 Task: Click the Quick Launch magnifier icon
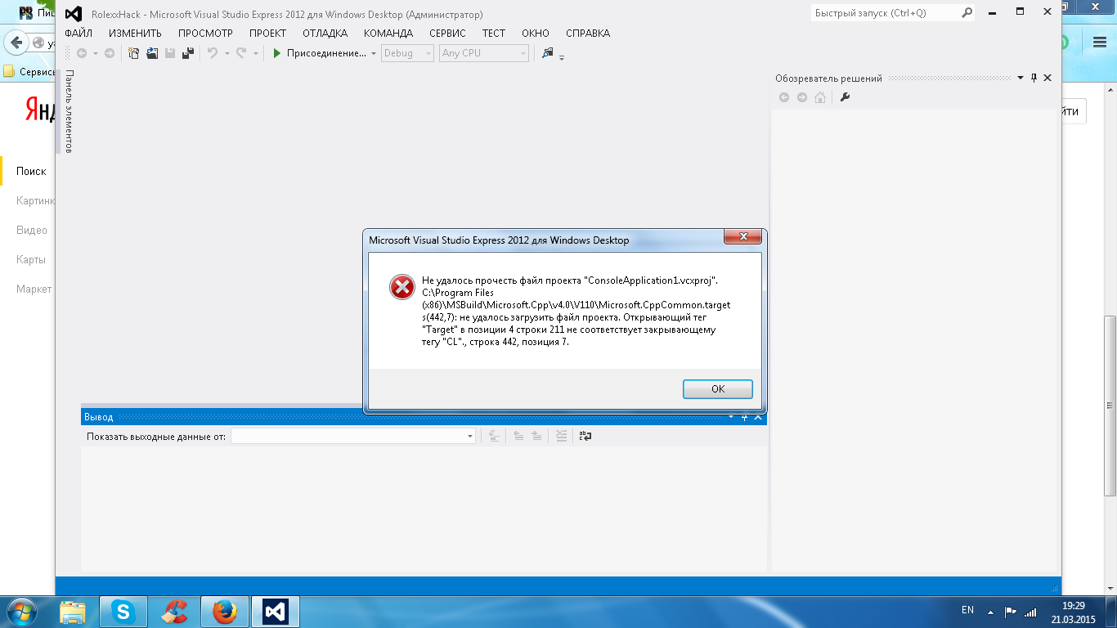[967, 13]
